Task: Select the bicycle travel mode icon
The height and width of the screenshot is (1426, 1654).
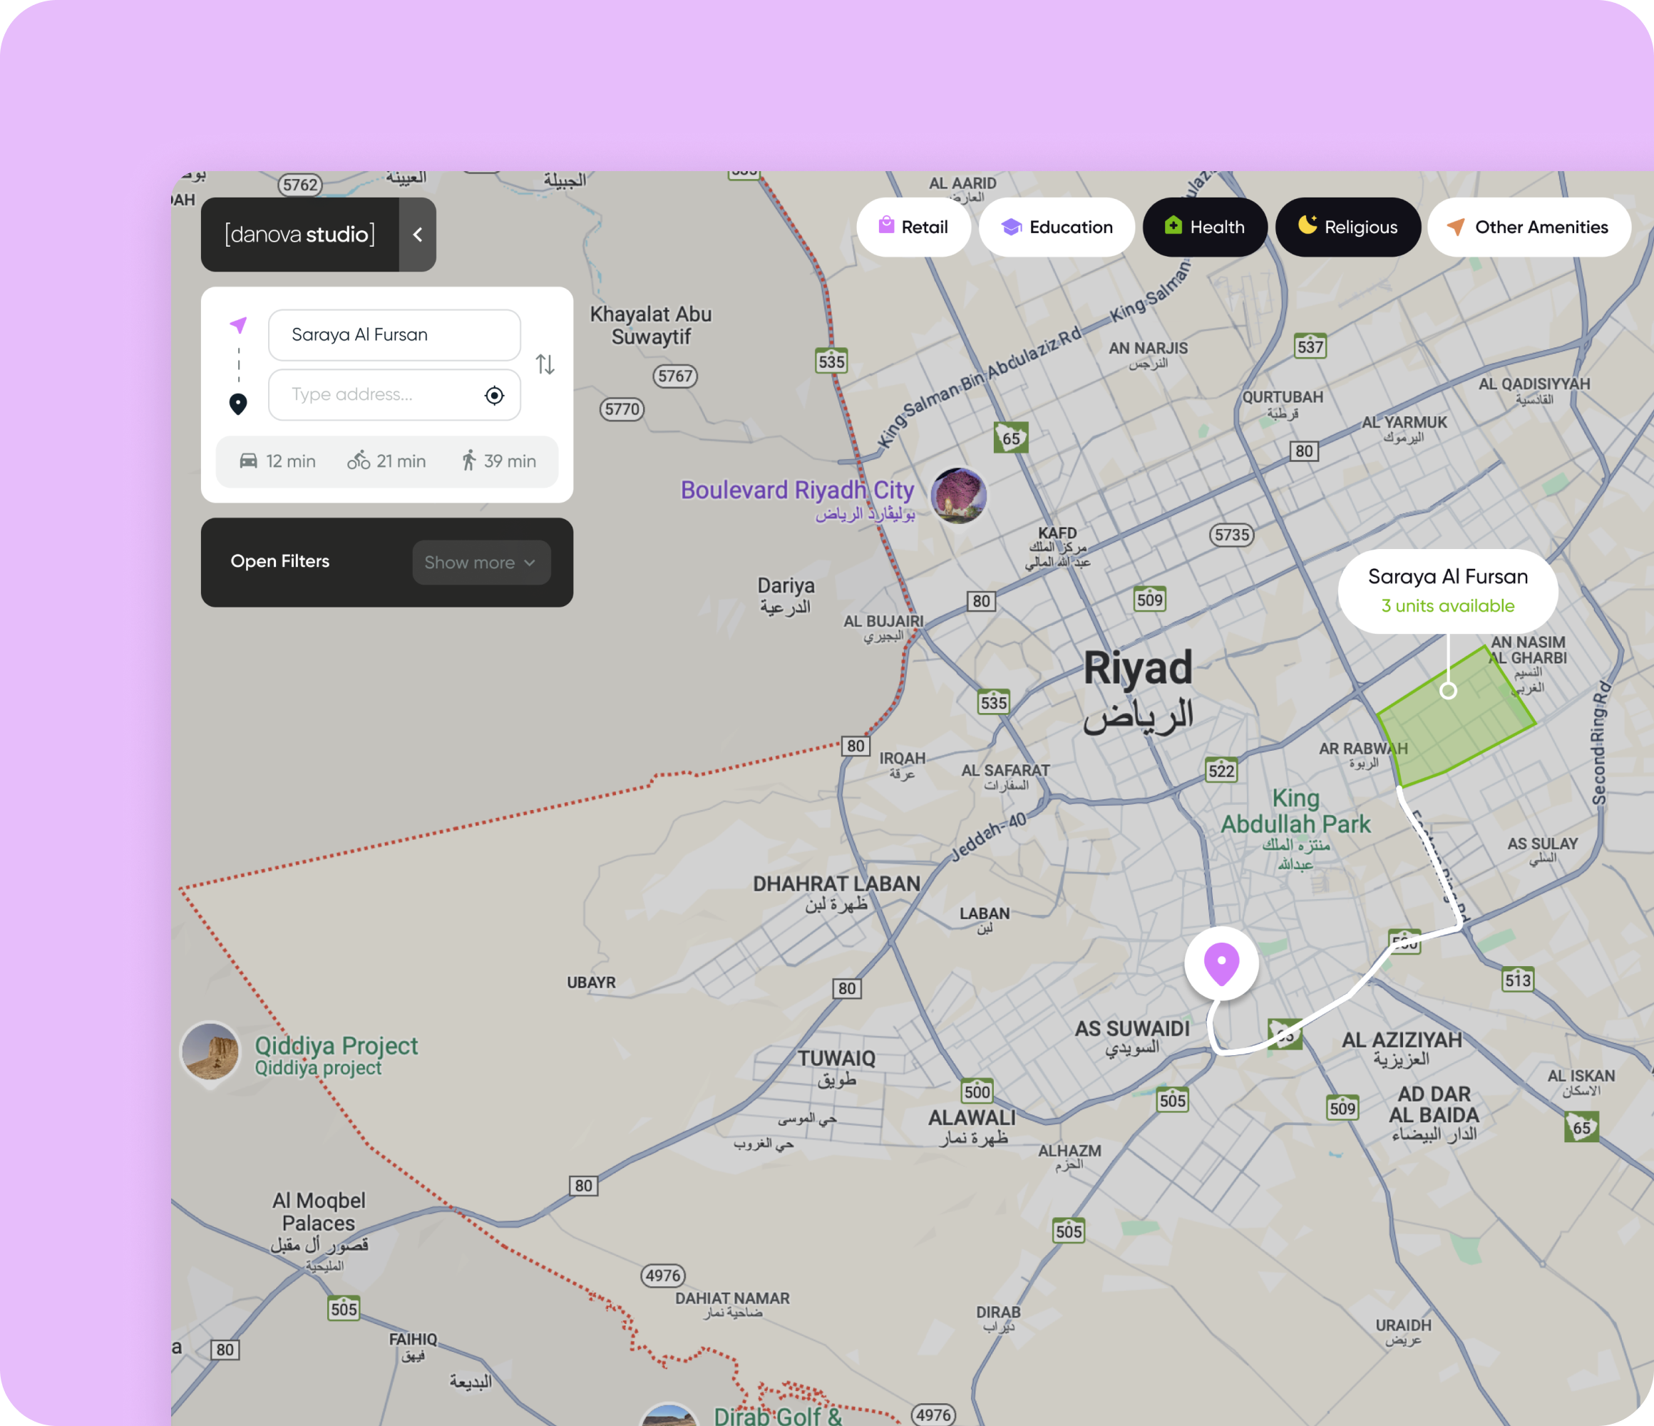Action: [359, 461]
